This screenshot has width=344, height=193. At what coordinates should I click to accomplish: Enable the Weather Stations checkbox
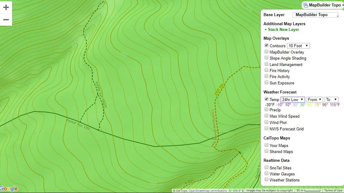(266, 180)
